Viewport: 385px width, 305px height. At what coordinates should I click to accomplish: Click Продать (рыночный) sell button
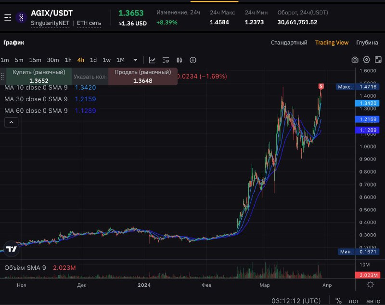(x=142, y=77)
